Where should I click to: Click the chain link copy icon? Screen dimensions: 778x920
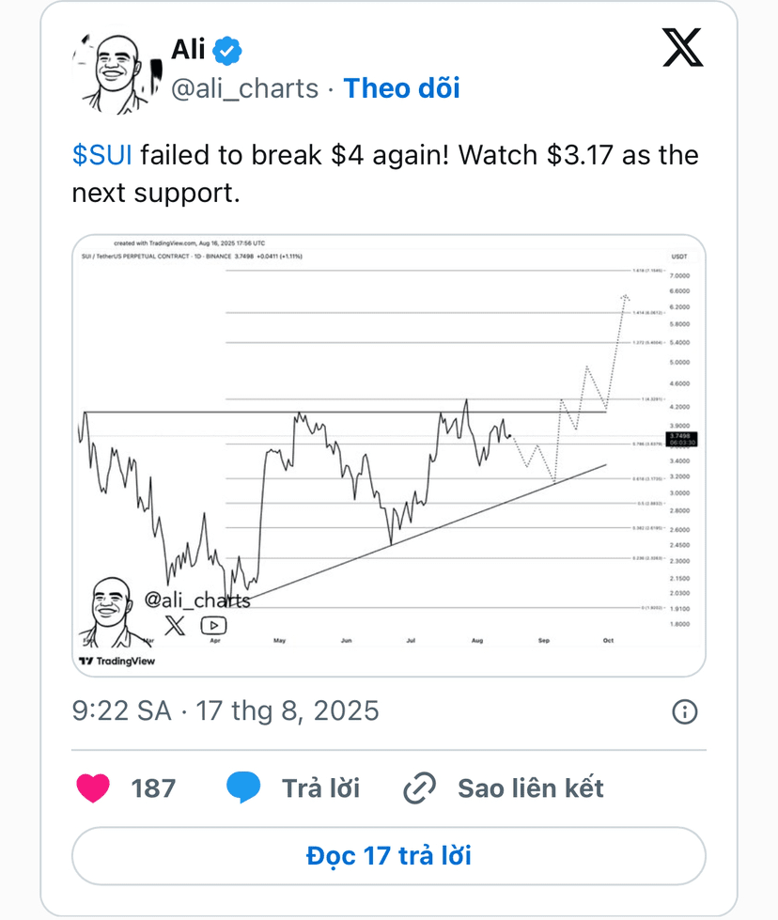coord(419,788)
